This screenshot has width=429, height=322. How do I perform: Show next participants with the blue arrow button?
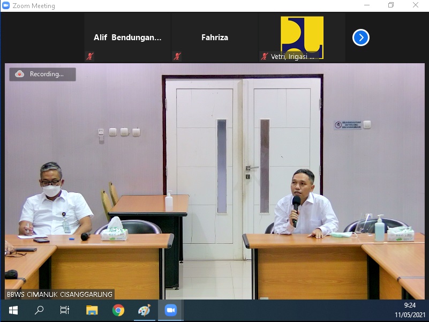coord(360,38)
